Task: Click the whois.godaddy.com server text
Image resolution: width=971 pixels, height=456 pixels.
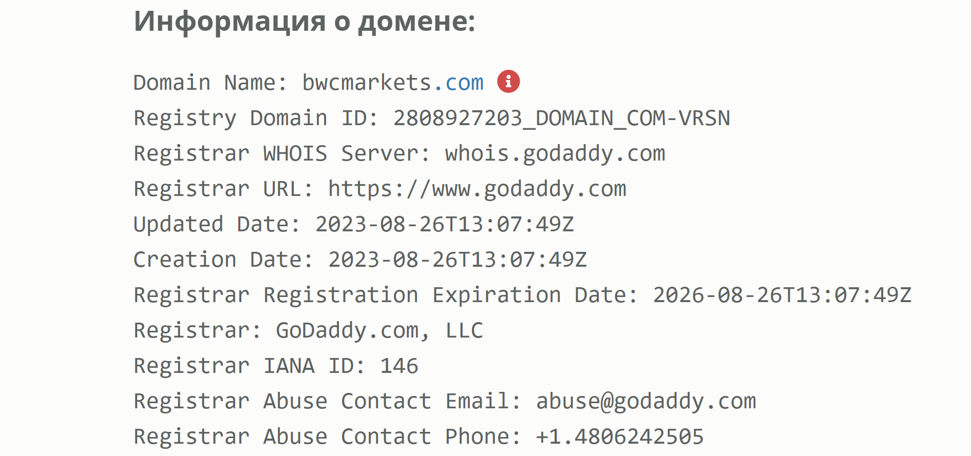Action: coord(555,154)
